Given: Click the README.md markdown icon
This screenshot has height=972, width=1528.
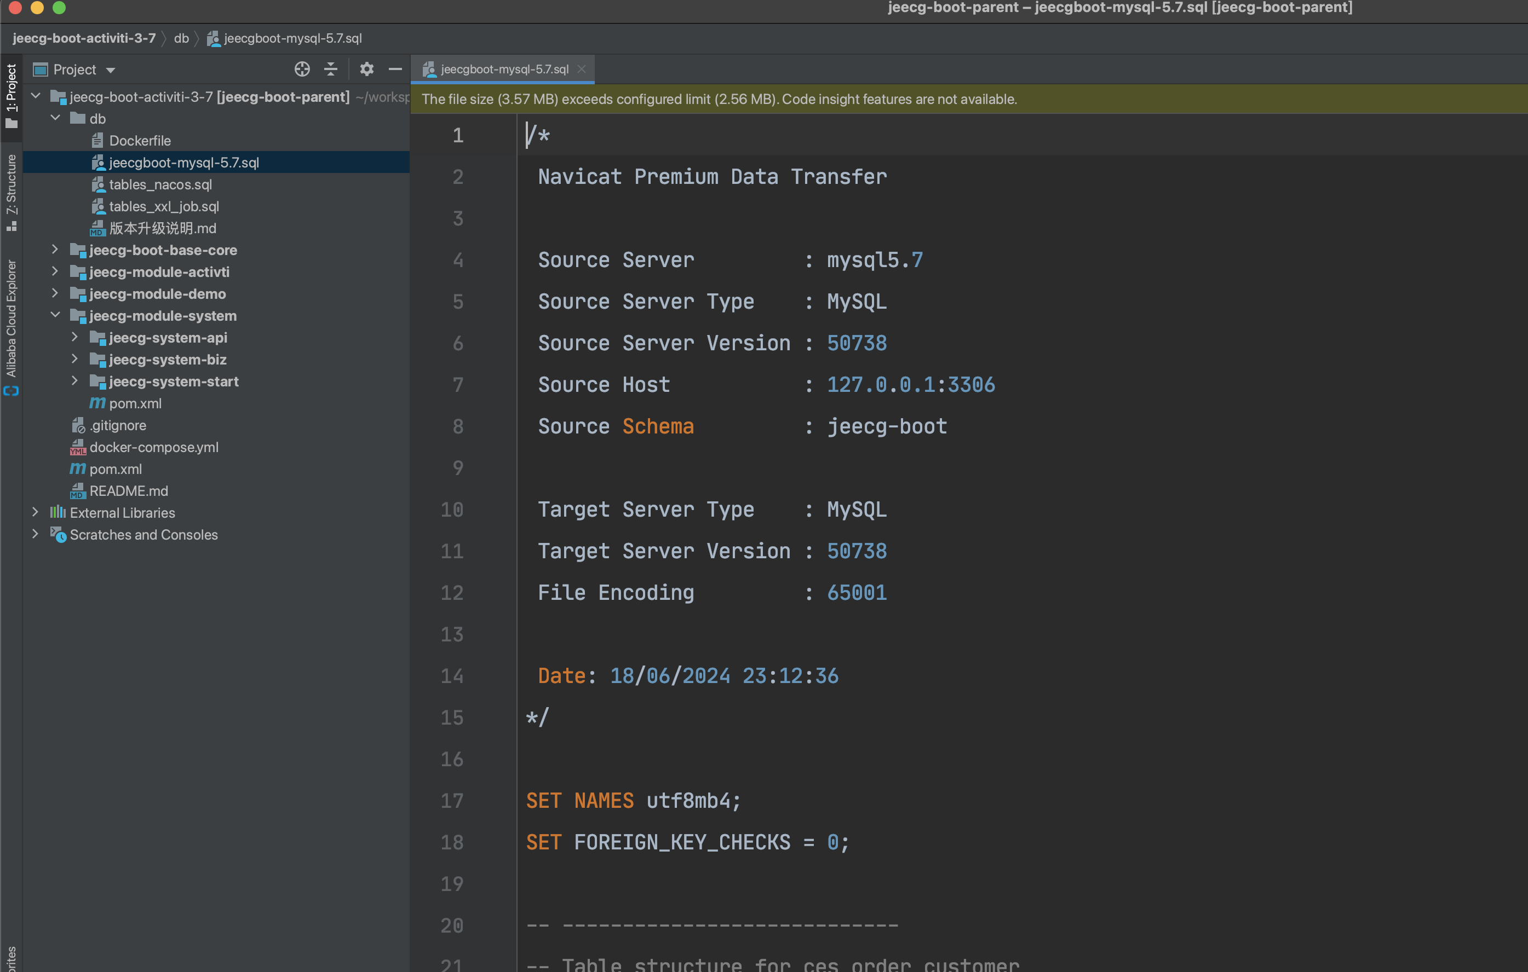Looking at the screenshot, I should coord(77,491).
